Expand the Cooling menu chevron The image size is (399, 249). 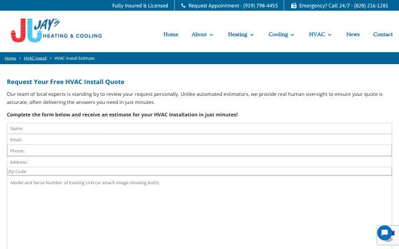[x=292, y=35]
